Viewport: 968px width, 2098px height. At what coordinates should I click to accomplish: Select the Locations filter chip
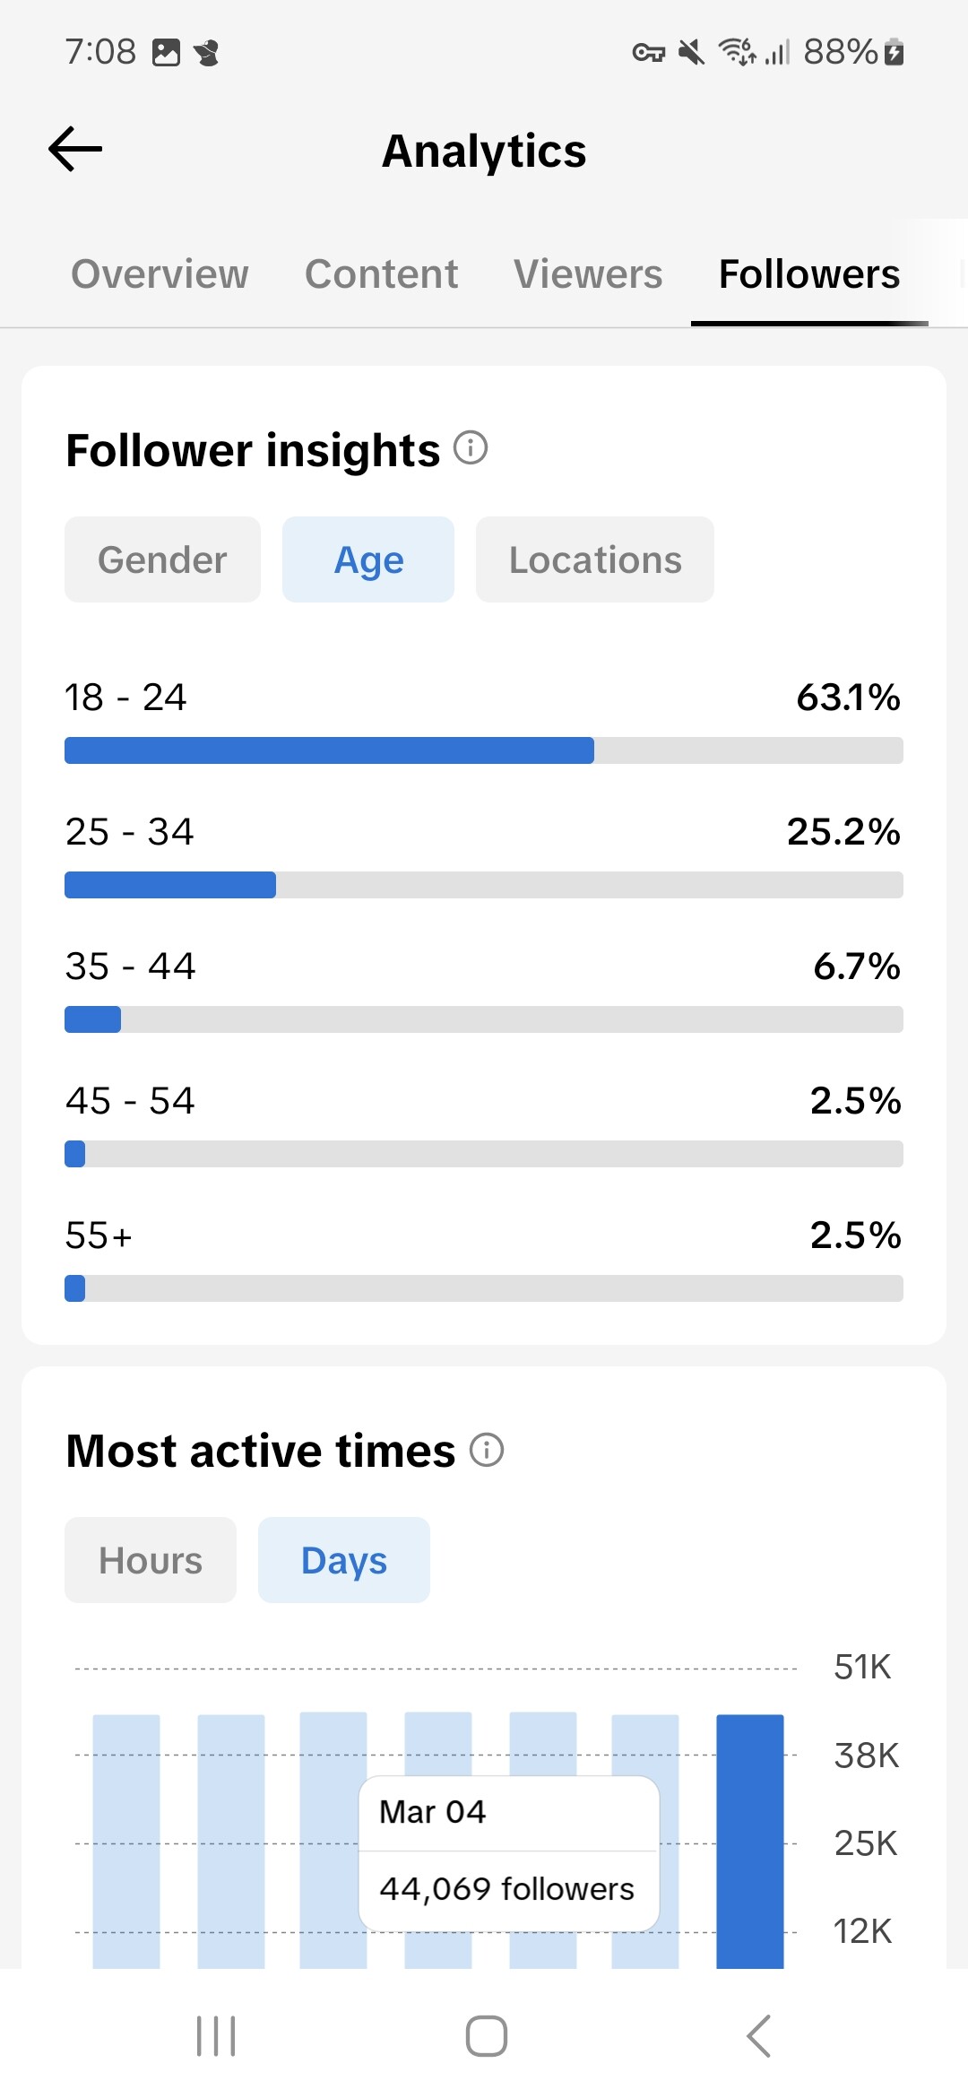click(595, 559)
